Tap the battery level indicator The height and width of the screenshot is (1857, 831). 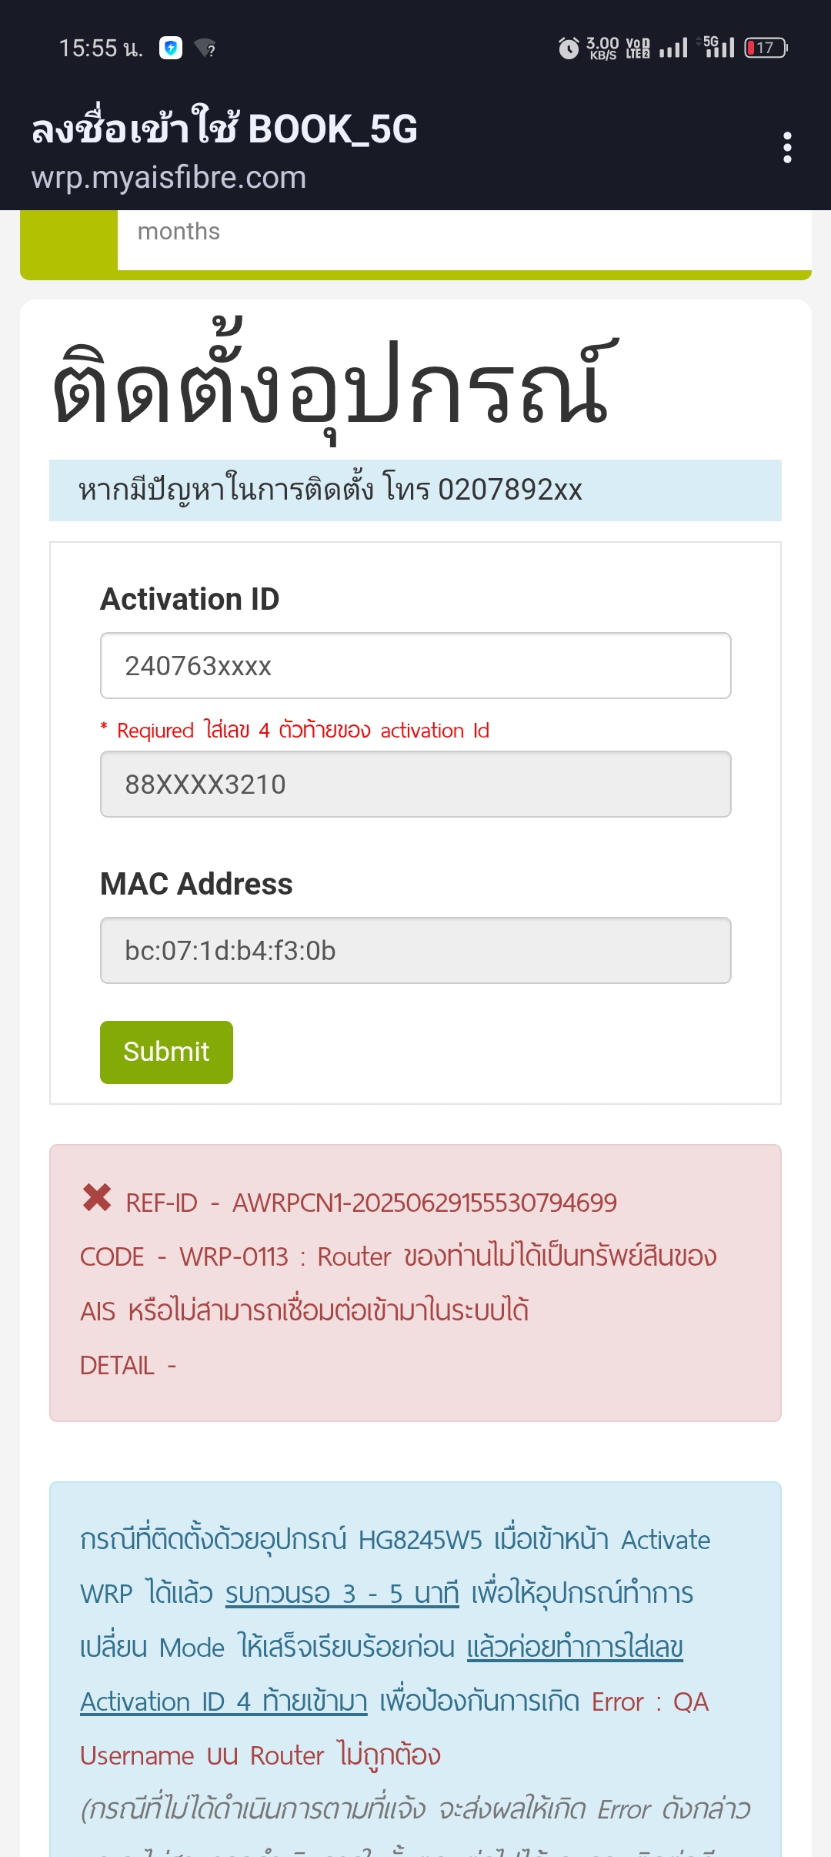pyautogui.click(x=766, y=48)
